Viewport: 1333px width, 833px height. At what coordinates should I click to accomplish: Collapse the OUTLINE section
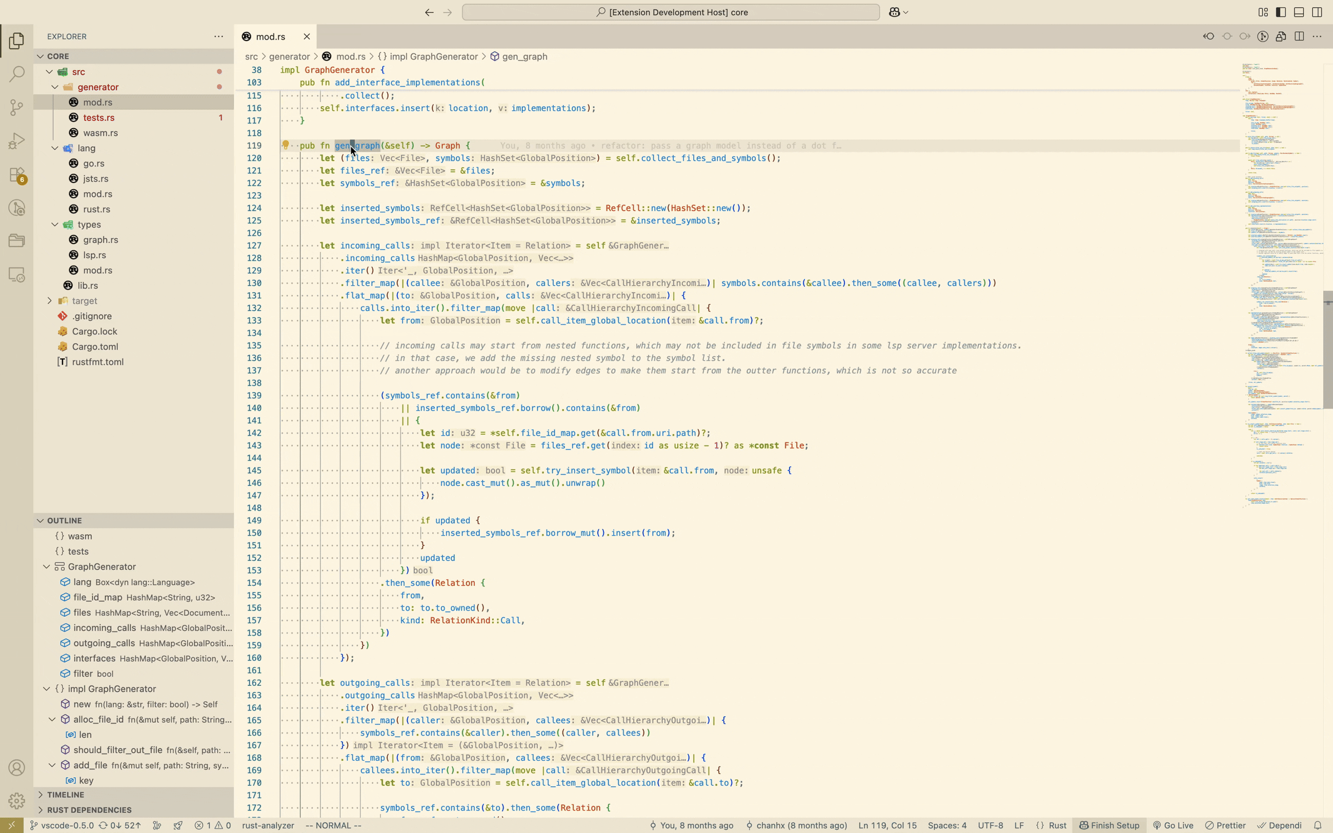click(64, 521)
